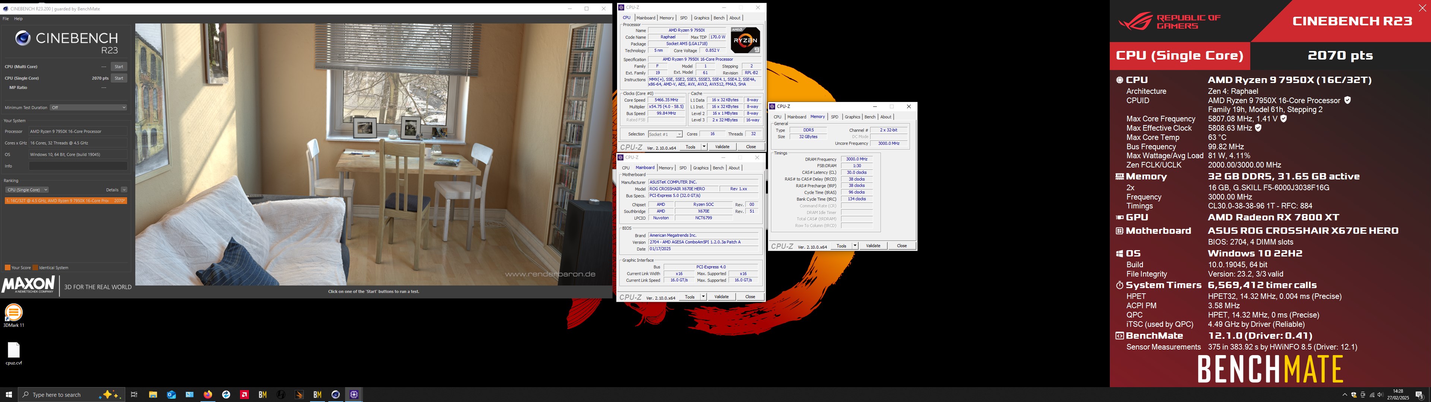Open the Socket #1 selection dropdown

tap(665, 134)
